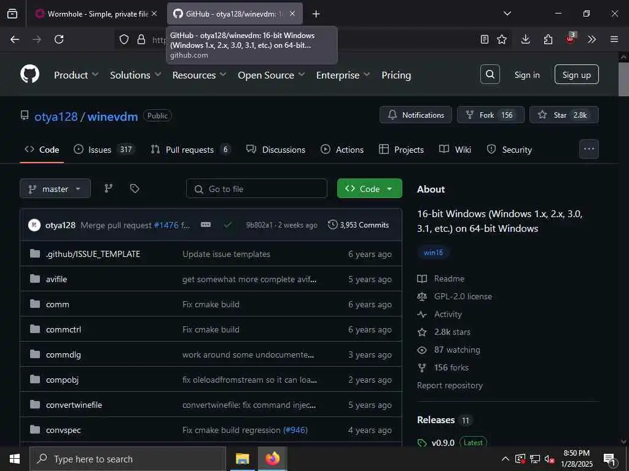Click 3,953 Commits history link

pyautogui.click(x=358, y=224)
